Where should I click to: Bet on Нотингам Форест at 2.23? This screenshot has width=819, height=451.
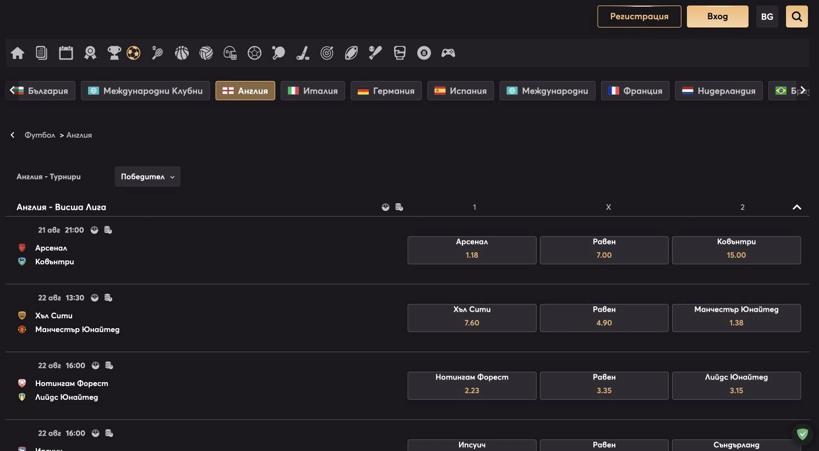(x=472, y=385)
